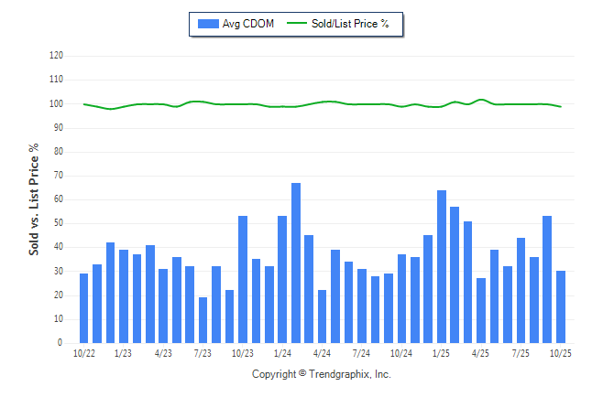Click the 10/24 x-axis date label

pos(401,353)
